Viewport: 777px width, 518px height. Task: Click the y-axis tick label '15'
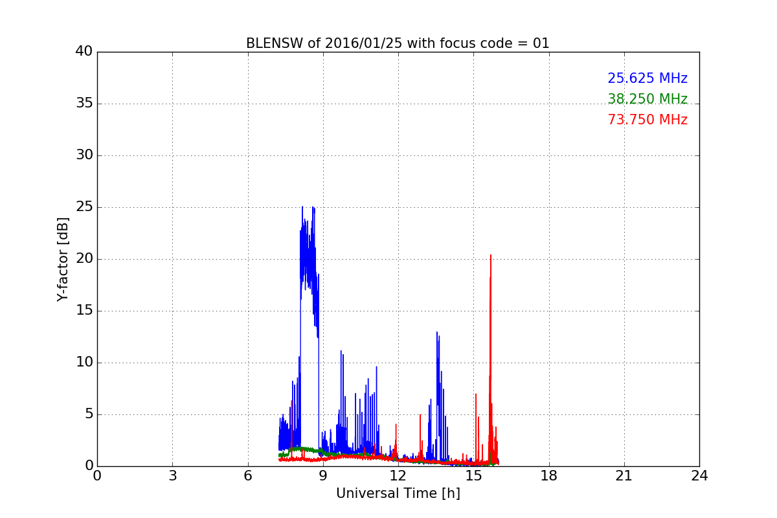(84, 311)
